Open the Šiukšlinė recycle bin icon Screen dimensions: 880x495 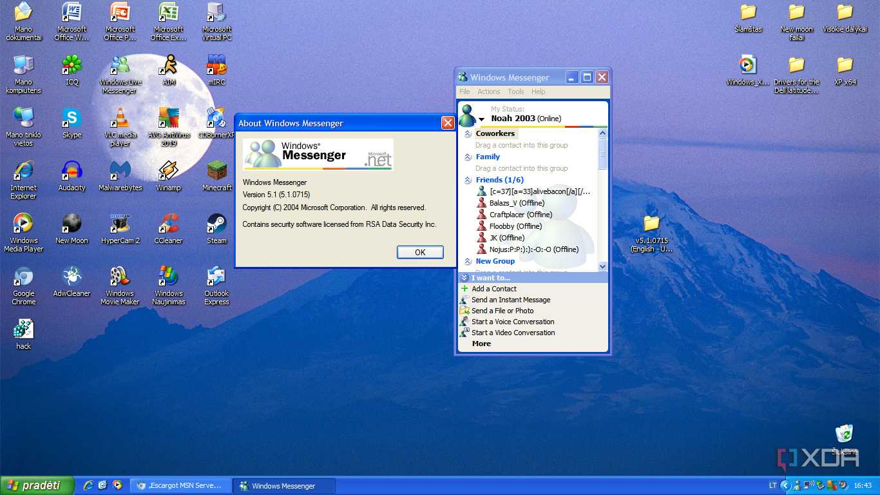(845, 440)
